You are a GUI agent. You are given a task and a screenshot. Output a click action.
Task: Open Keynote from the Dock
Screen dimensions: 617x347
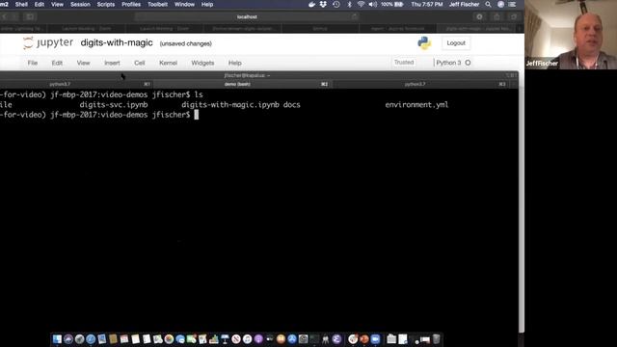tap(225, 339)
